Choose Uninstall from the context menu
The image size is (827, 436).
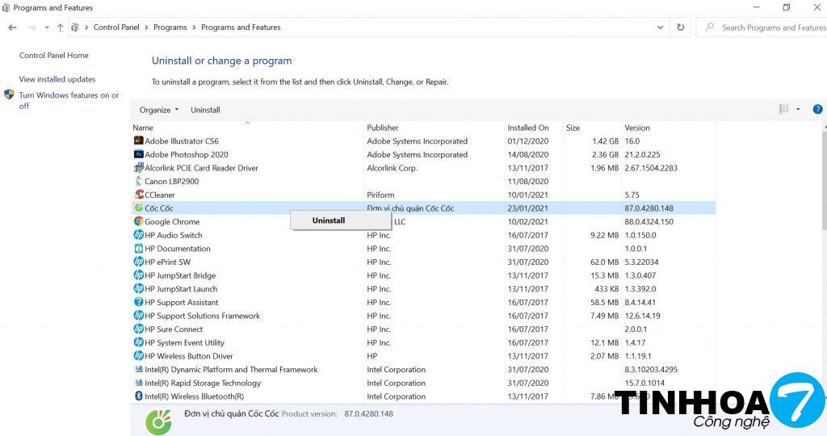point(329,220)
